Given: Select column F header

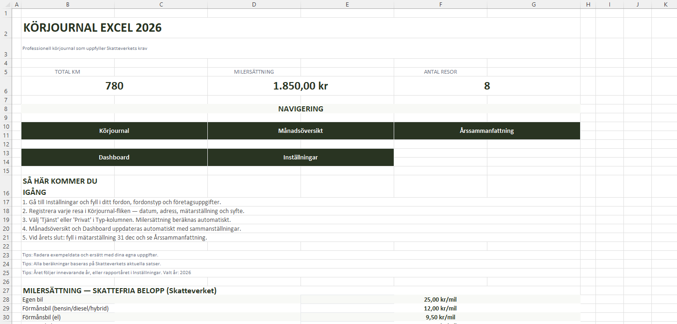Looking at the screenshot, I should [441, 4].
